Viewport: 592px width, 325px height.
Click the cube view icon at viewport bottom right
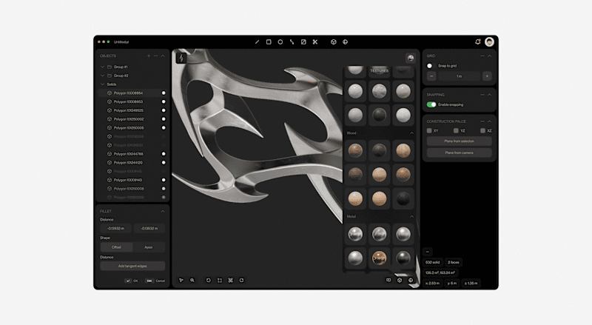[400, 280]
